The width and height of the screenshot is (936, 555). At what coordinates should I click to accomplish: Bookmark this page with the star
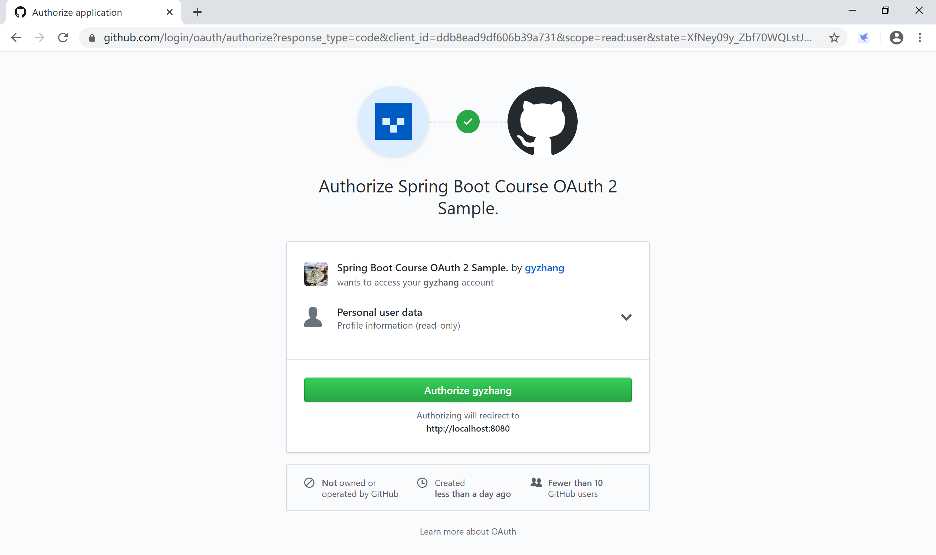click(834, 38)
